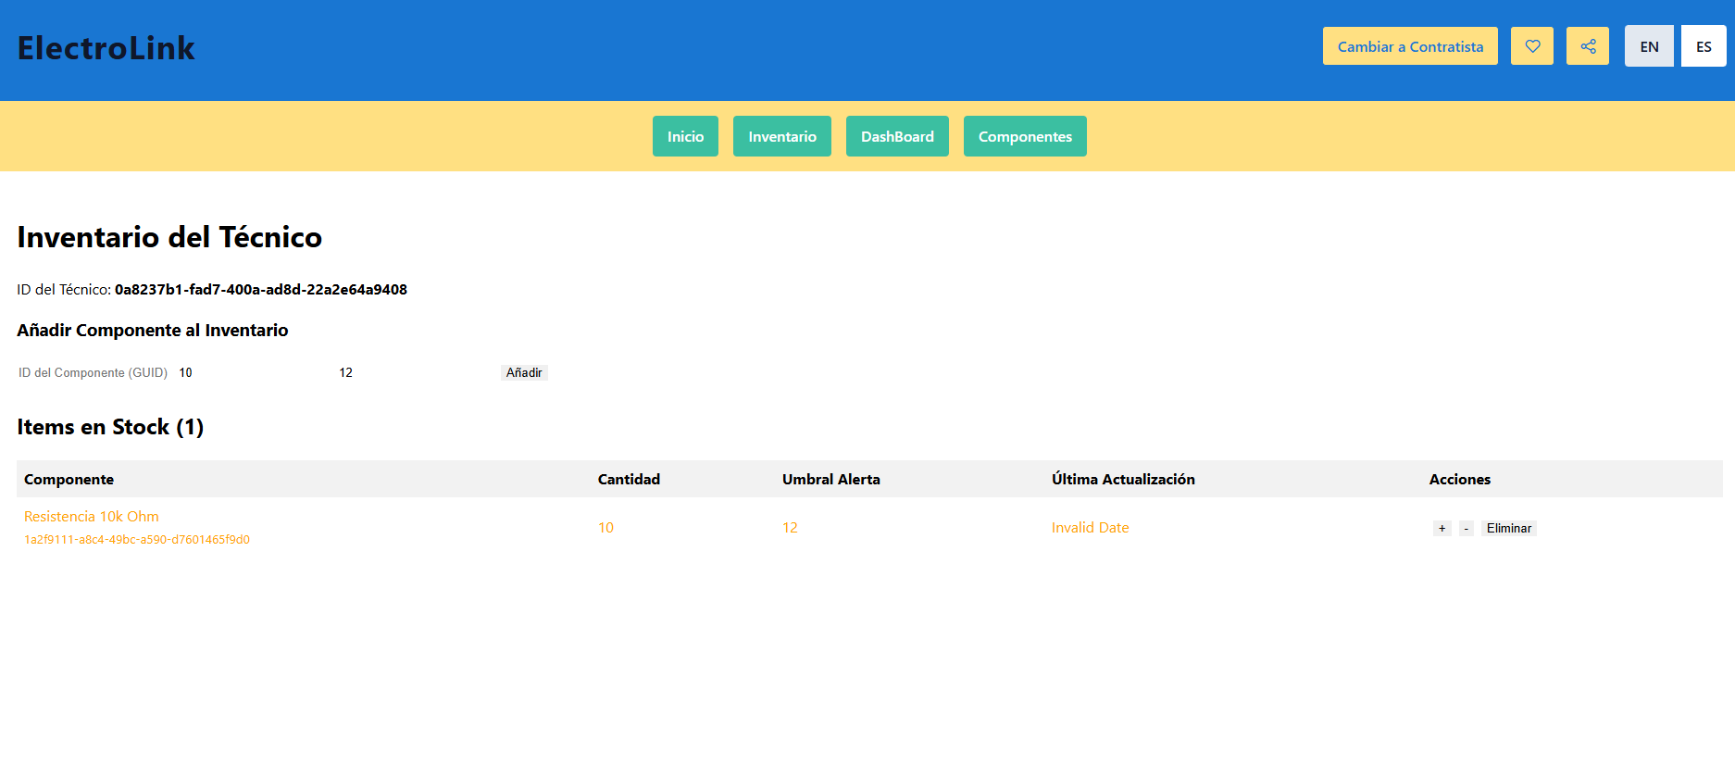Click the Añadir Componente al Inventario heading
This screenshot has height=777, width=1735.
153,331
